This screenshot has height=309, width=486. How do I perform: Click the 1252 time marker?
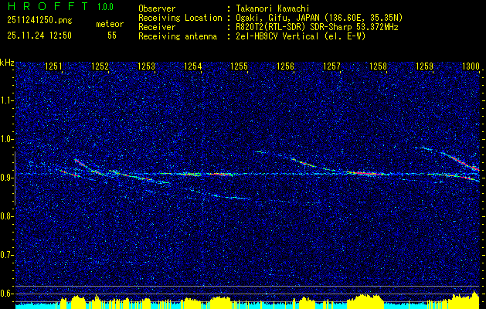(100, 66)
